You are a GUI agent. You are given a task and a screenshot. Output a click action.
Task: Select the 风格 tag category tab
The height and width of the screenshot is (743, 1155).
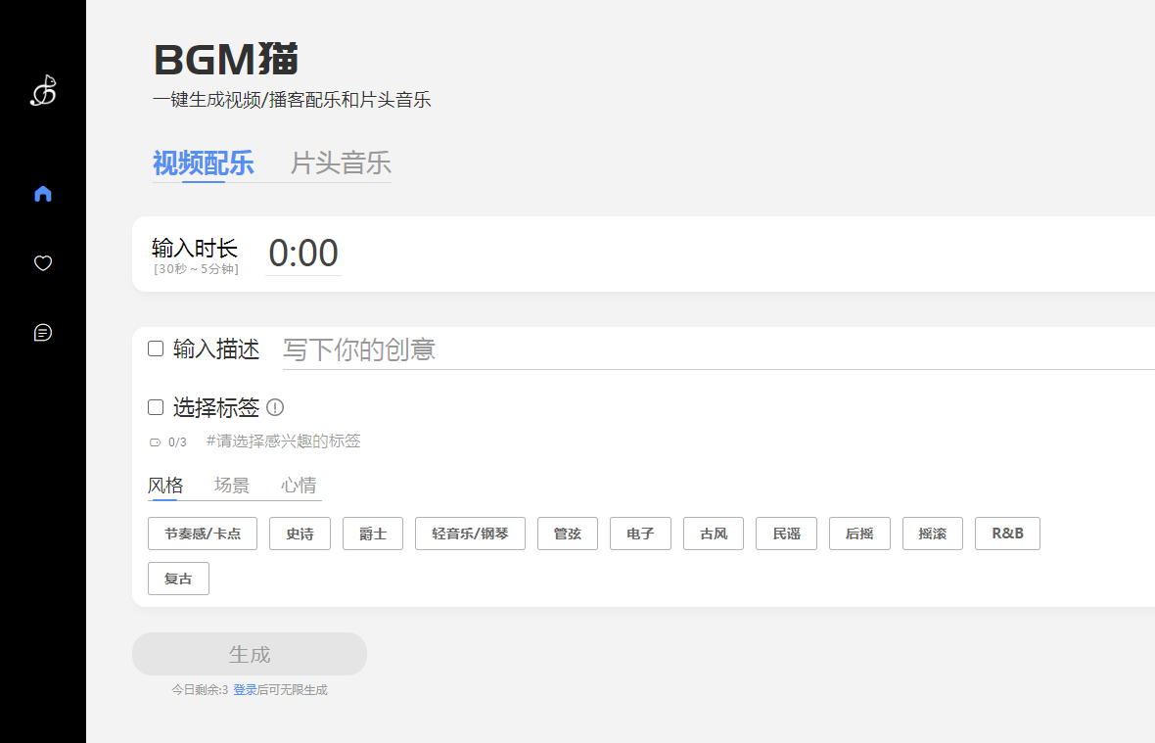coord(165,486)
